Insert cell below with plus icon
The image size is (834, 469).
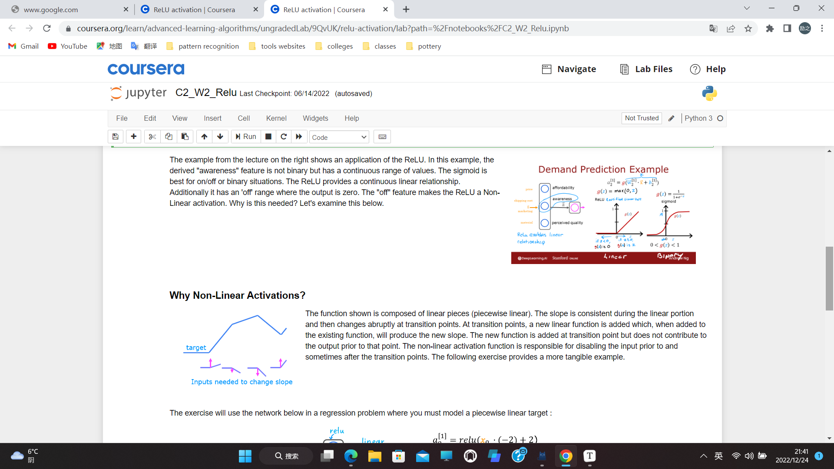tap(134, 137)
